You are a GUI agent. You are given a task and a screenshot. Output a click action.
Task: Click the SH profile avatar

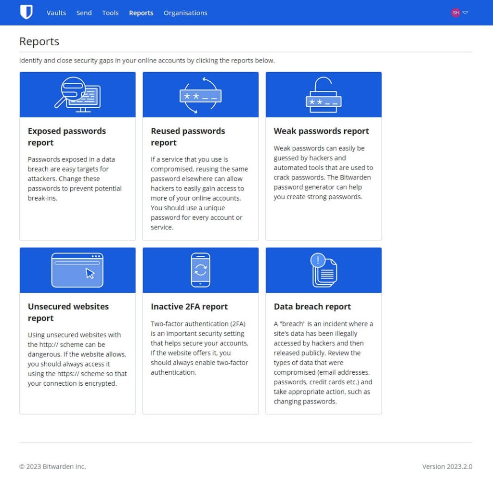pyautogui.click(x=455, y=13)
